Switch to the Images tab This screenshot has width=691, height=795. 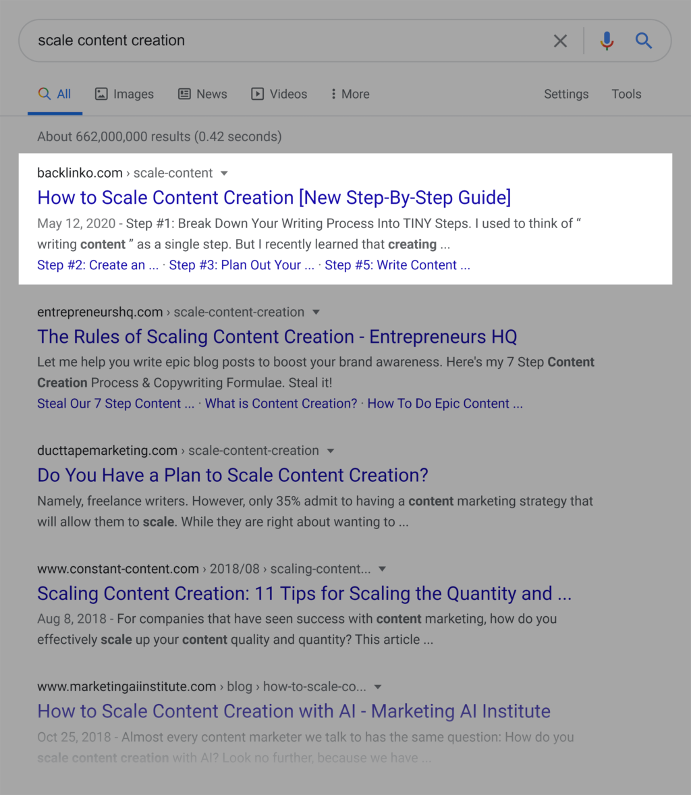click(x=124, y=94)
